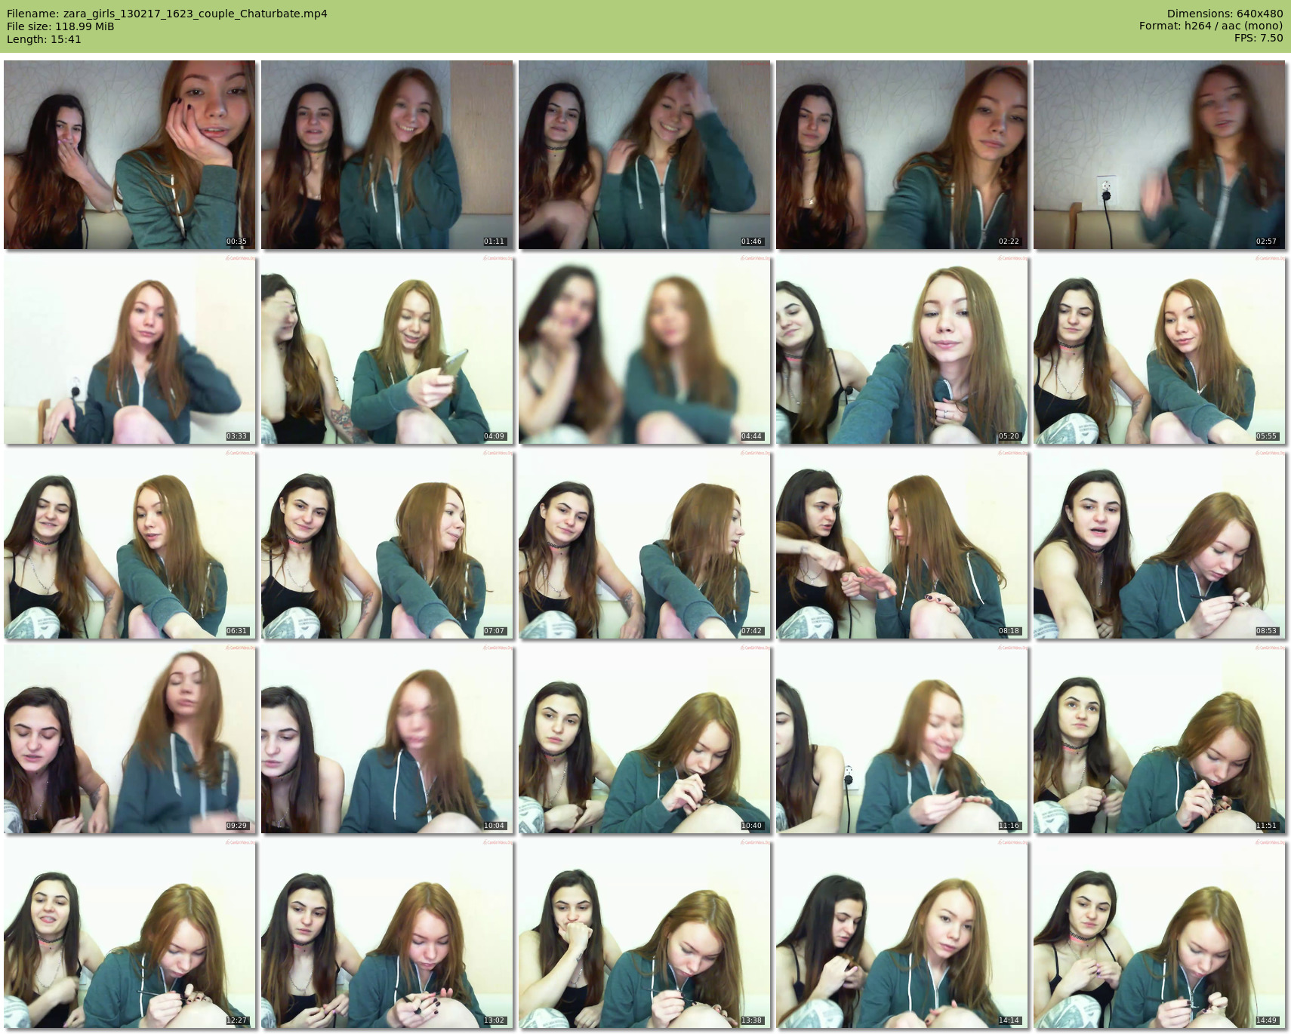Click the Filename text in the header
1291x1034 pixels.
(x=167, y=14)
